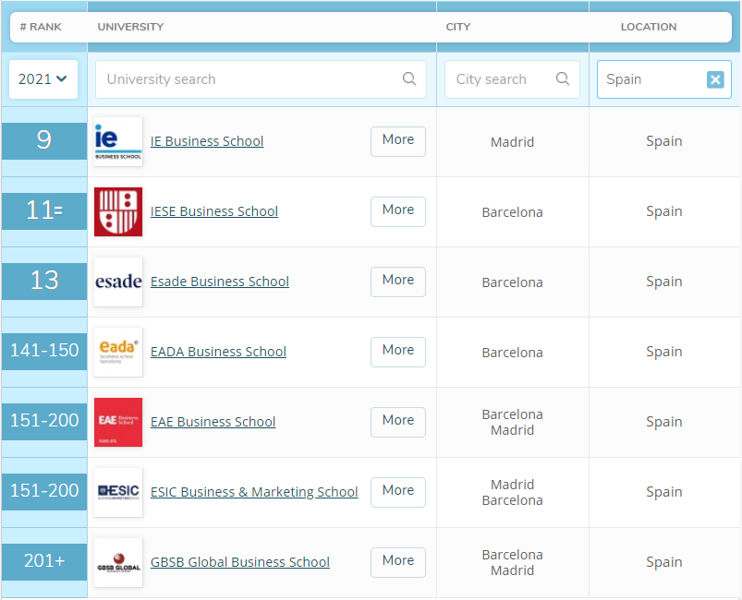Click More for IESE Business School
This screenshot has width=742, height=600.
[398, 211]
